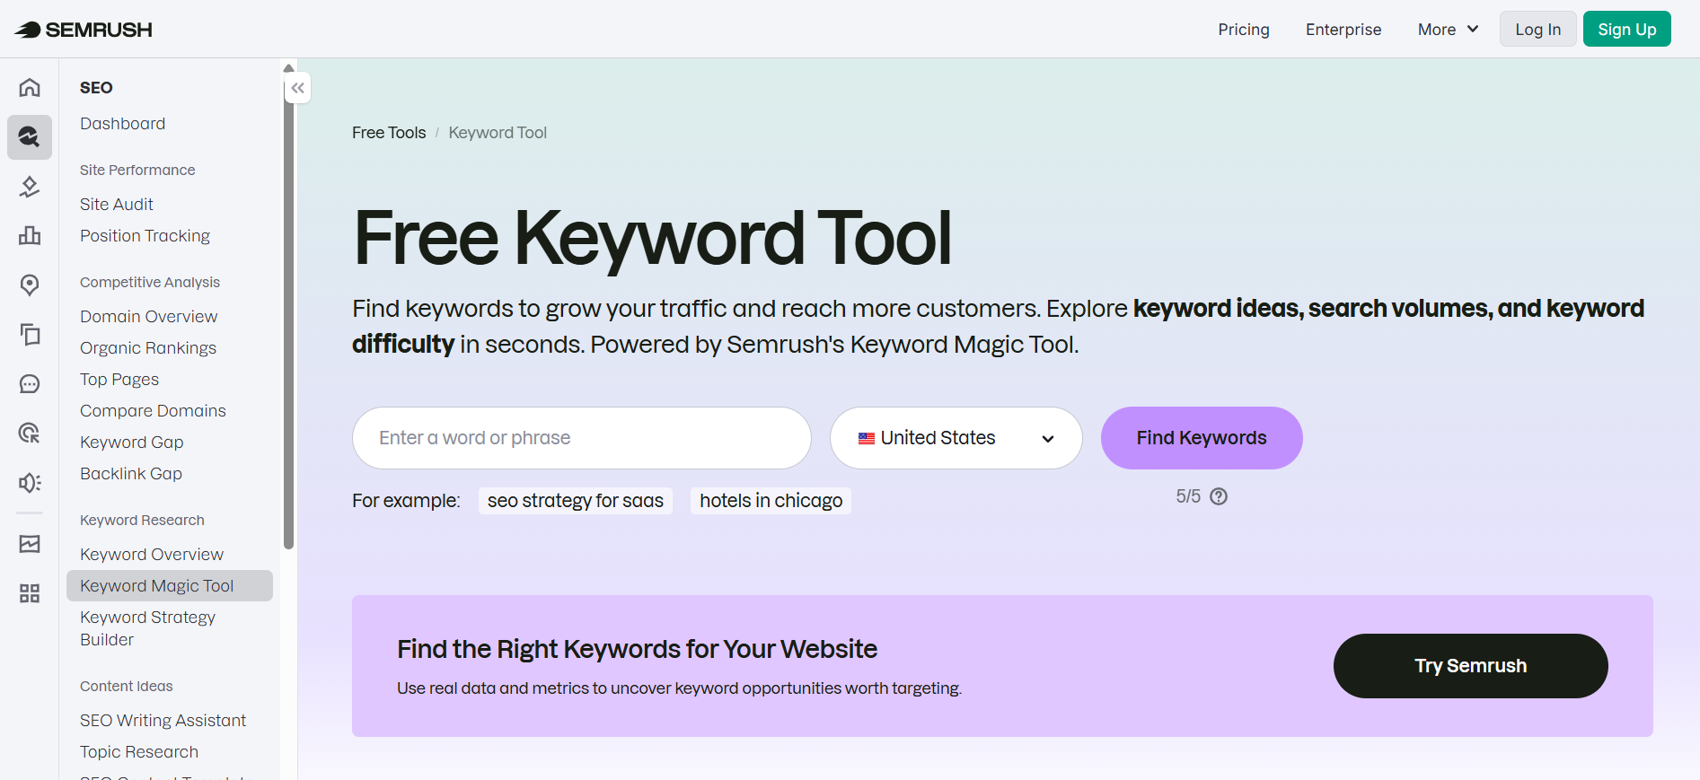Click the megaphone icon in left rail
1700x780 pixels.
click(30, 483)
